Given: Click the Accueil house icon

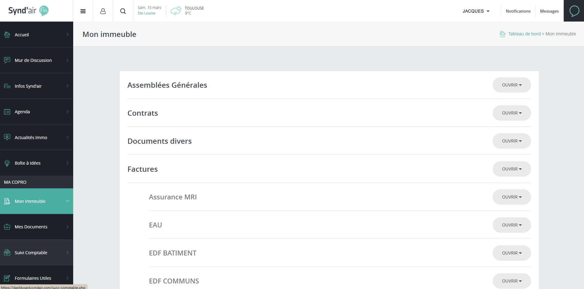Looking at the screenshot, I should [7, 34].
